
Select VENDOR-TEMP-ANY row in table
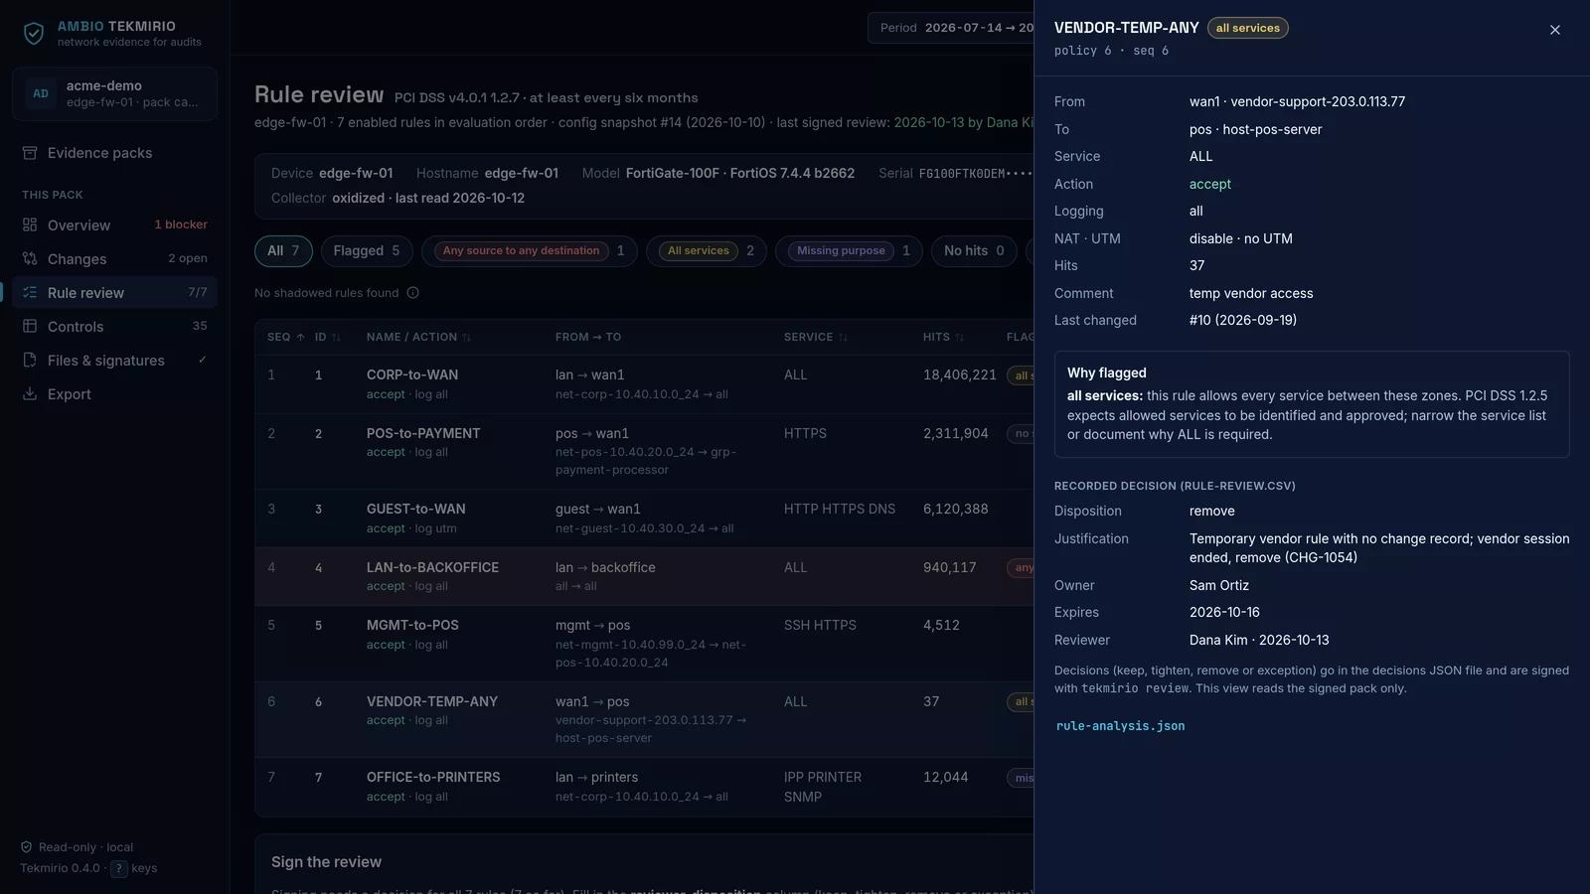[x=644, y=720]
